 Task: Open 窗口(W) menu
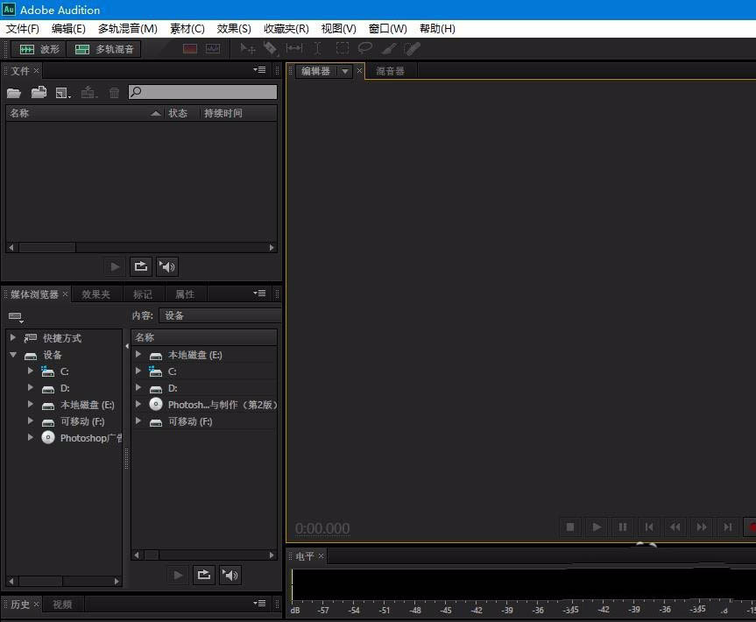388,29
